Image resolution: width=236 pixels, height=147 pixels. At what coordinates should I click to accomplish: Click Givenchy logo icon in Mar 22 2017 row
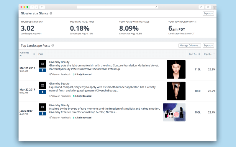(x=42, y=85)
